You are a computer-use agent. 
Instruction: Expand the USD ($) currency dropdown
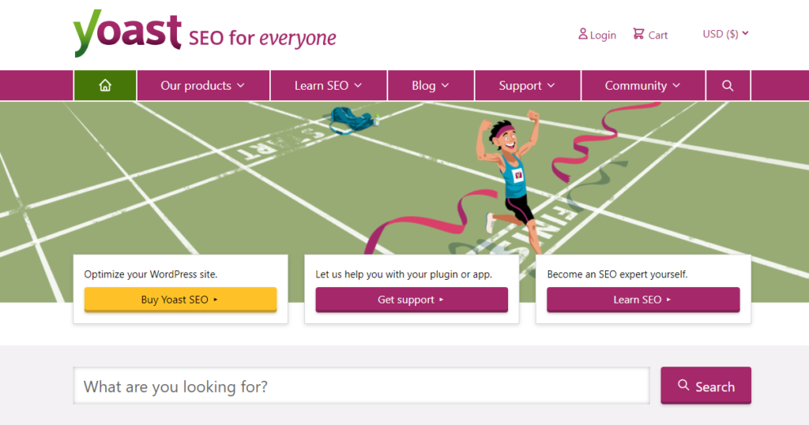725,34
